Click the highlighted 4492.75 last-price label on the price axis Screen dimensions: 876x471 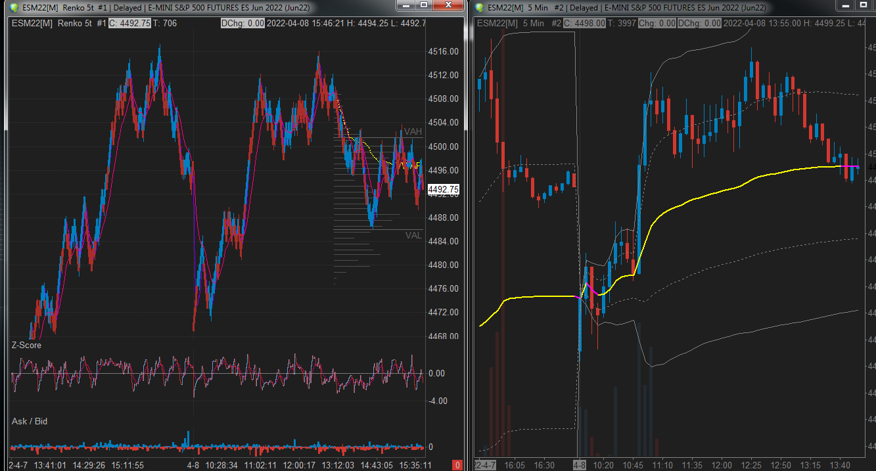coord(444,189)
